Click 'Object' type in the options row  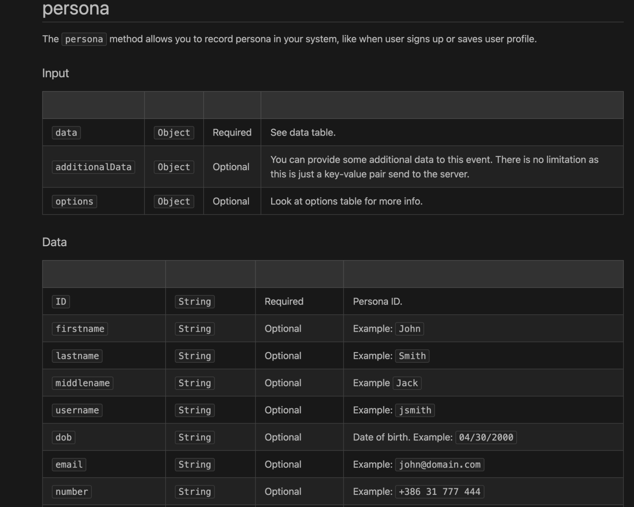click(174, 201)
